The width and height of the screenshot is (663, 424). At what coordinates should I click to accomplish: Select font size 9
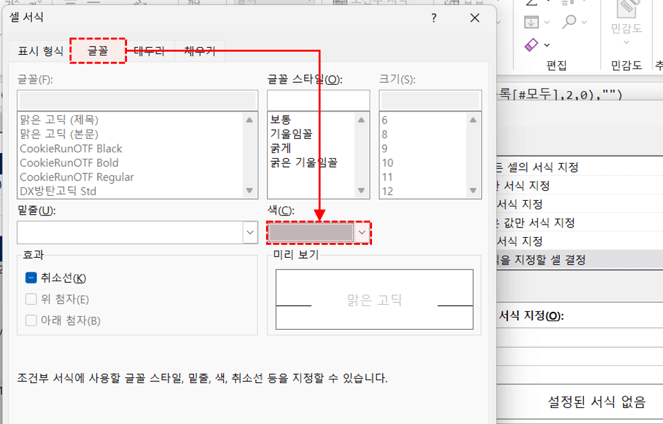click(384, 149)
